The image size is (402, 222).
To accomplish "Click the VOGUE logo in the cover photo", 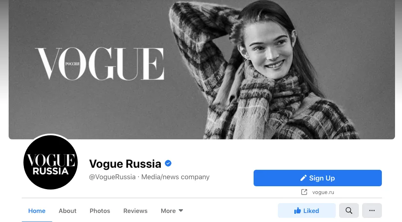I will tap(99, 64).
